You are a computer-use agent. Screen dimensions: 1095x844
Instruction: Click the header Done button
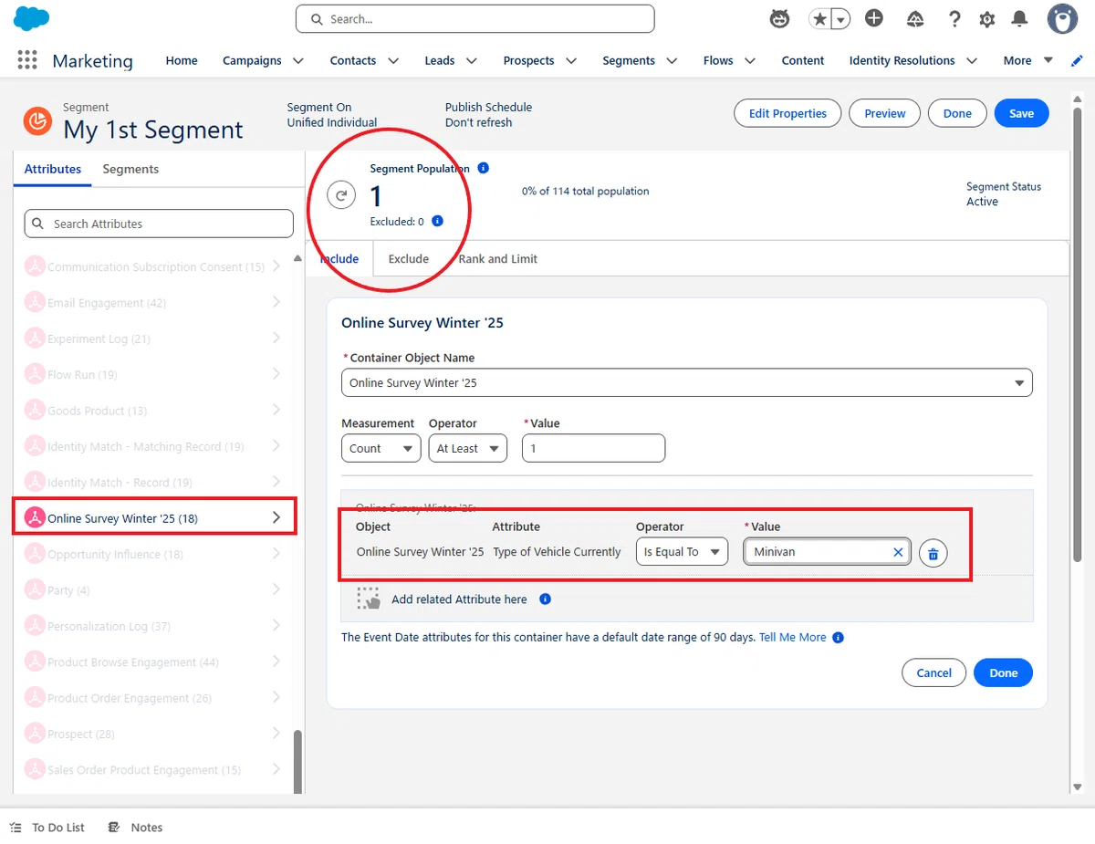tap(957, 113)
